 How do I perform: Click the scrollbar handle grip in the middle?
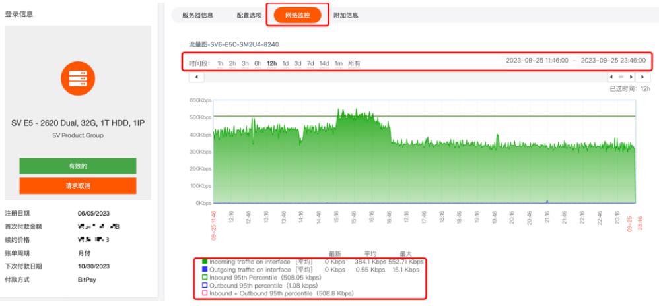[622, 78]
